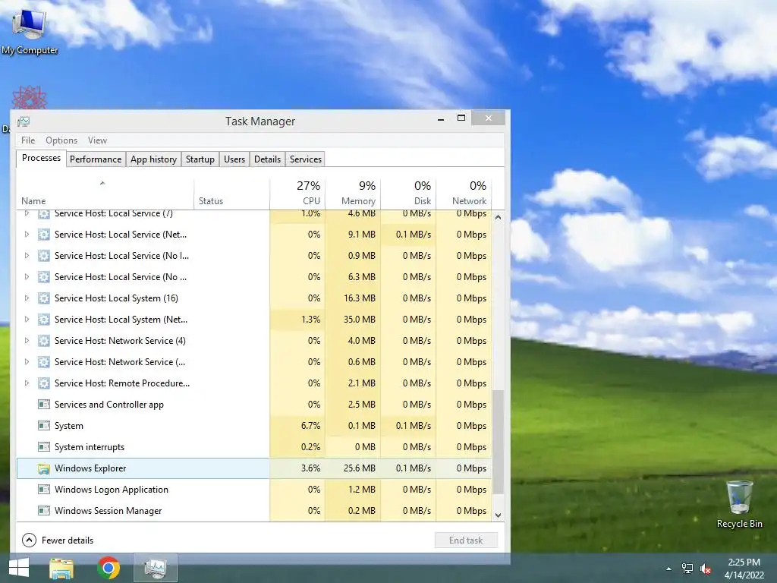Switch to the Startup tab
This screenshot has height=583, width=777.
(x=200, y=159)
